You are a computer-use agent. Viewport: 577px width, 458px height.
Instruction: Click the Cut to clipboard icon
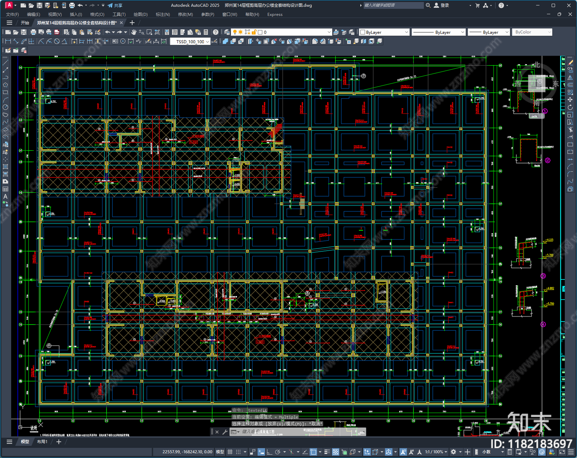(66, 32)
